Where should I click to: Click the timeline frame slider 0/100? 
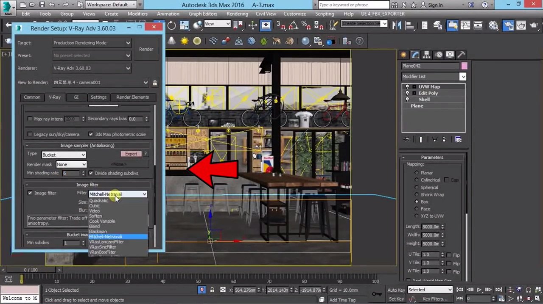click(31, 270)
